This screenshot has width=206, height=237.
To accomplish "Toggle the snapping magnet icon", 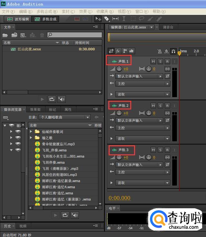I will coord(173,51).
